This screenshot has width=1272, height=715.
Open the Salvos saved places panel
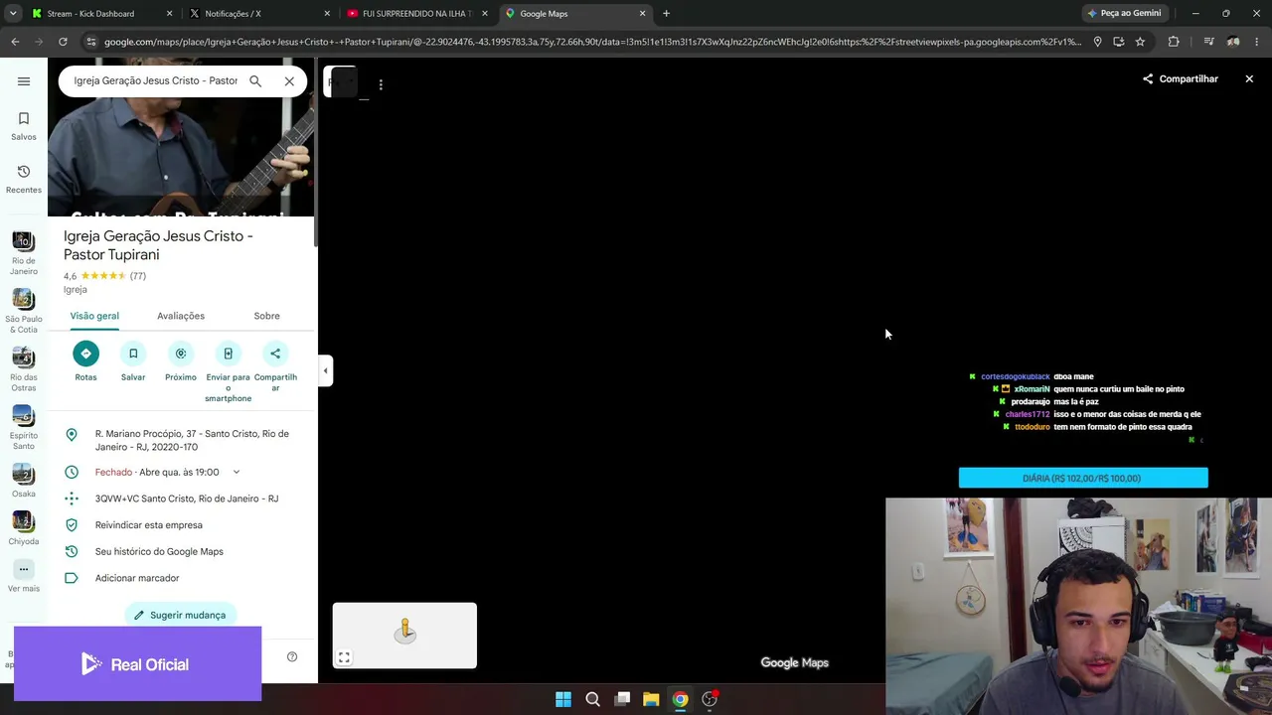click(x=24, y=126)
